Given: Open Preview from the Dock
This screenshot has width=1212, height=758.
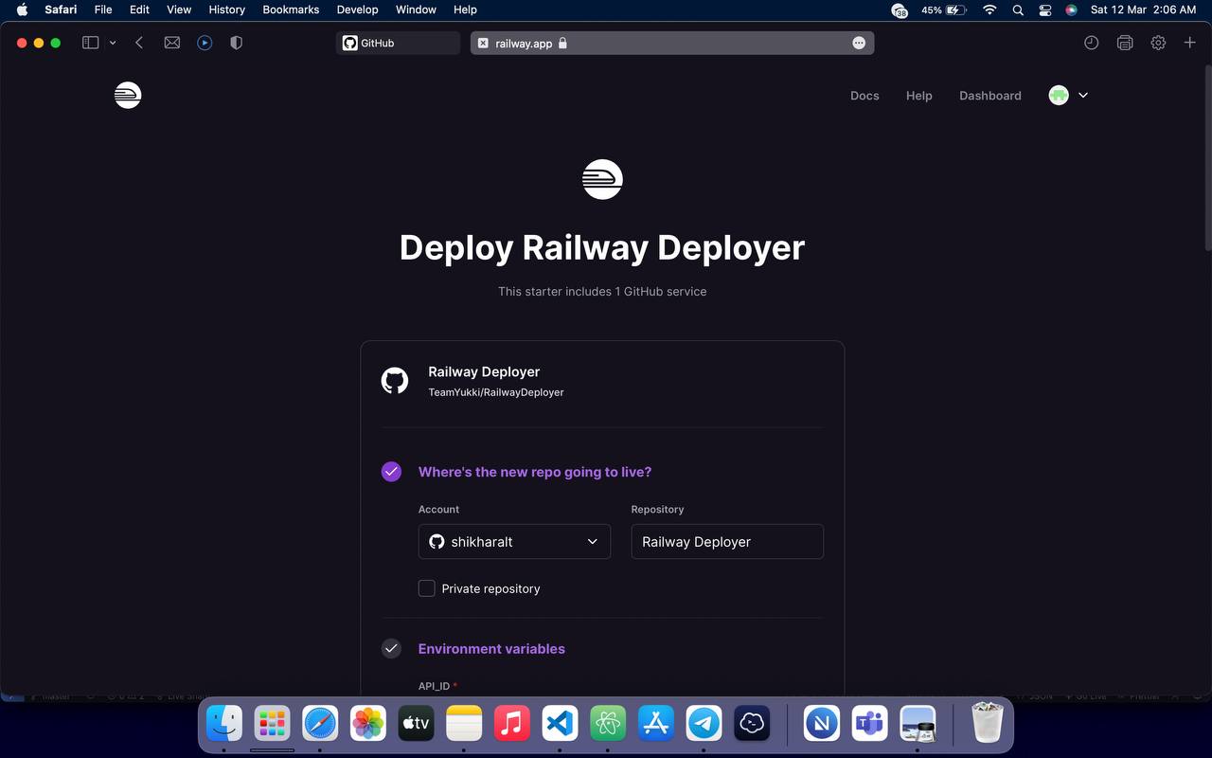Looking at the screenshot, I should tap(918, 725).
